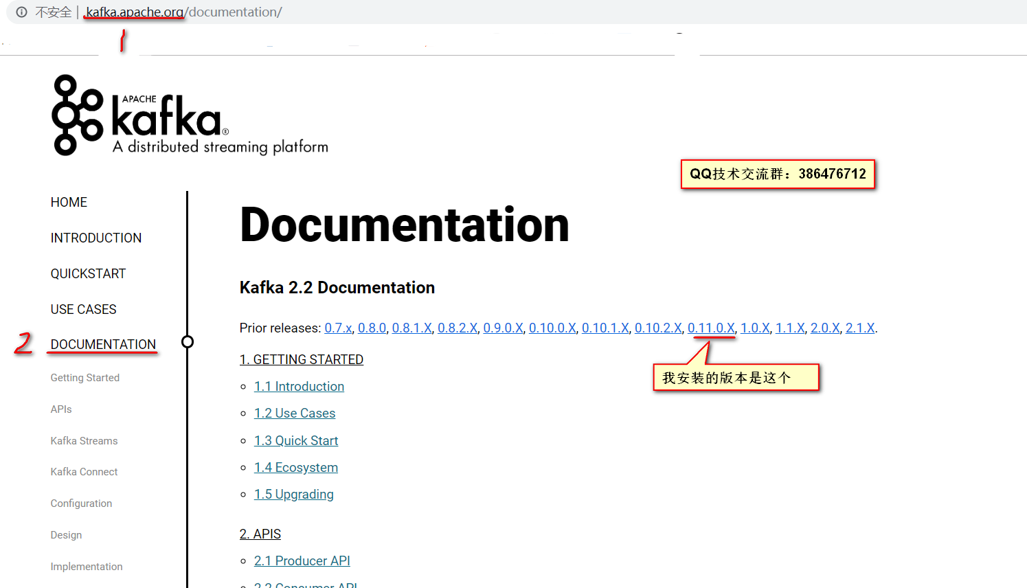
Task: Open the INTRODUCTION sidebar section
Action: coord(95,238)
